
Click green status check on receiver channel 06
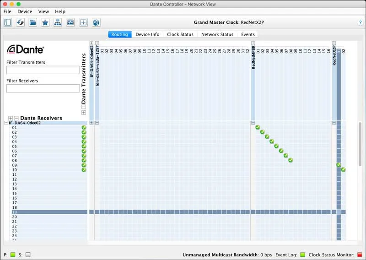coord(84,151)
